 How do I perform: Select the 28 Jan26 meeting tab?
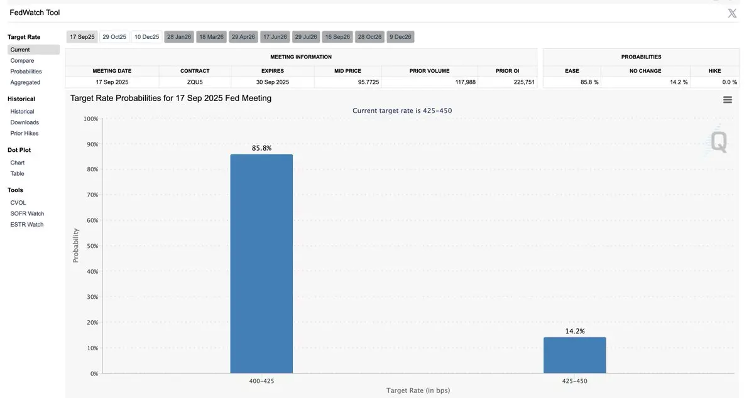[x=179, y=37]
